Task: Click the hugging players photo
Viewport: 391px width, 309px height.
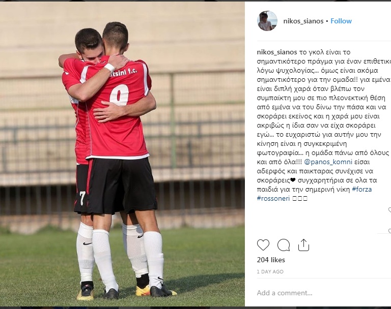Action: point(122,154)
